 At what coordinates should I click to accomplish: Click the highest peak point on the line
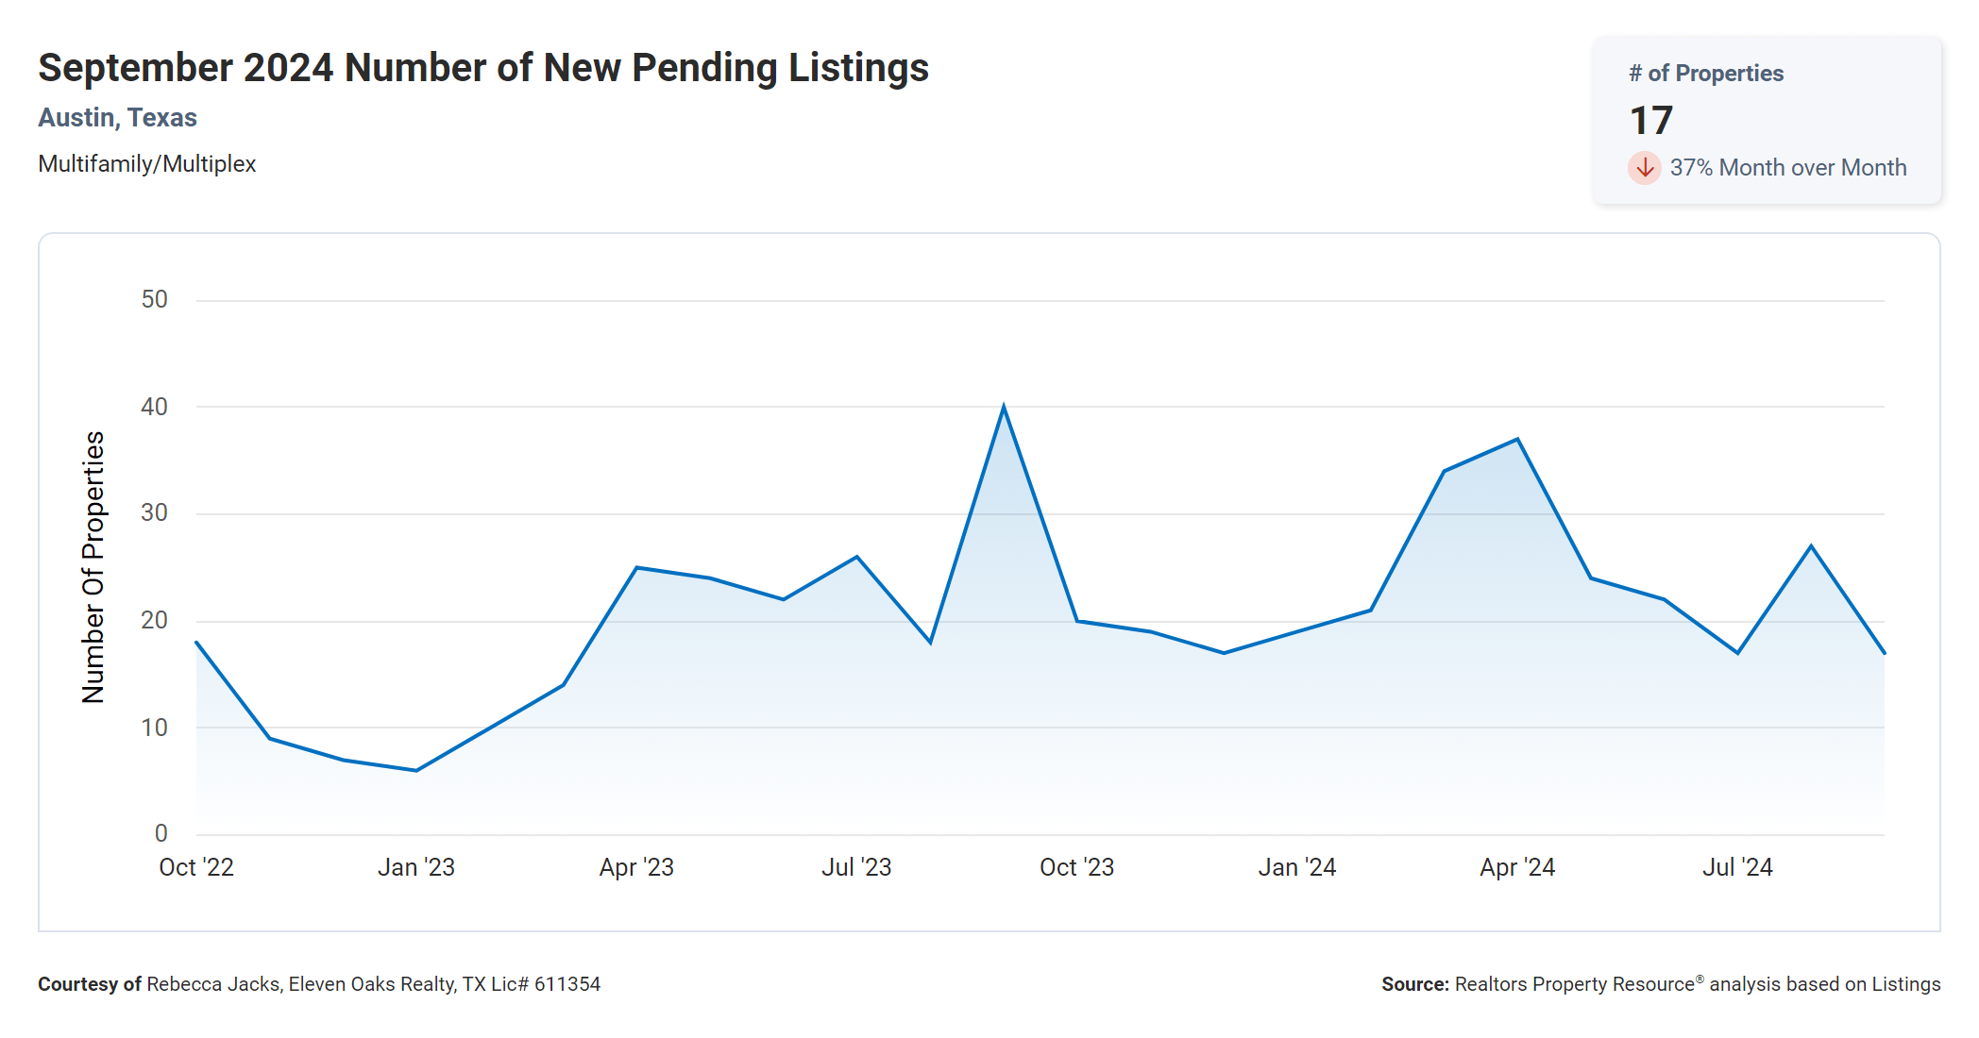pos(1004,407)
